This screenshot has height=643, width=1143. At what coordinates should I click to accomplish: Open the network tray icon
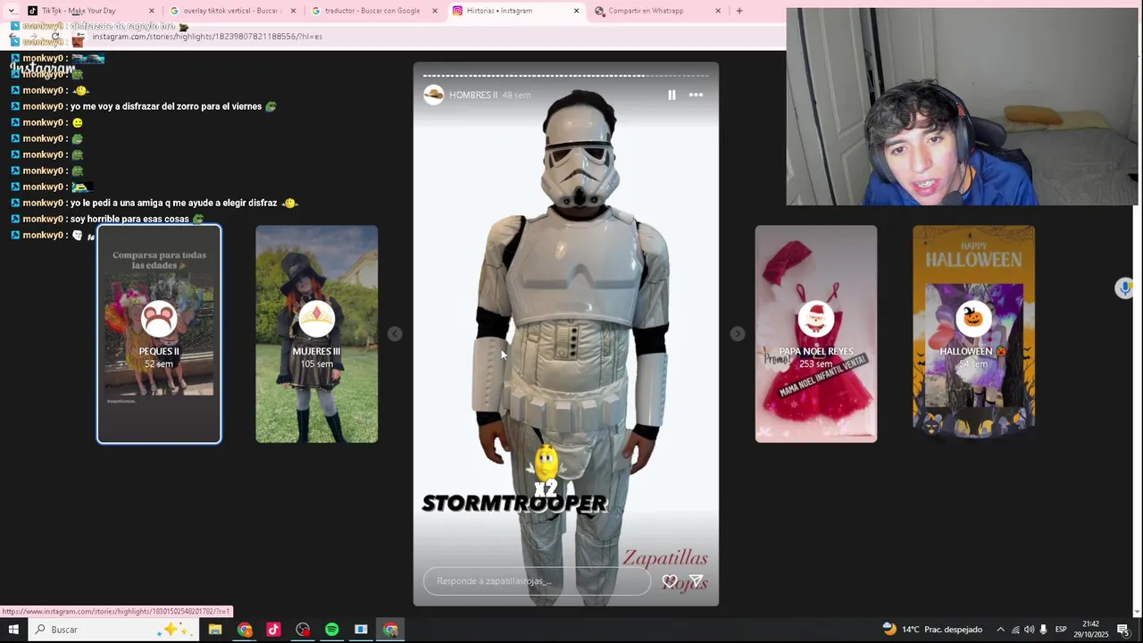click(1015, 630)
